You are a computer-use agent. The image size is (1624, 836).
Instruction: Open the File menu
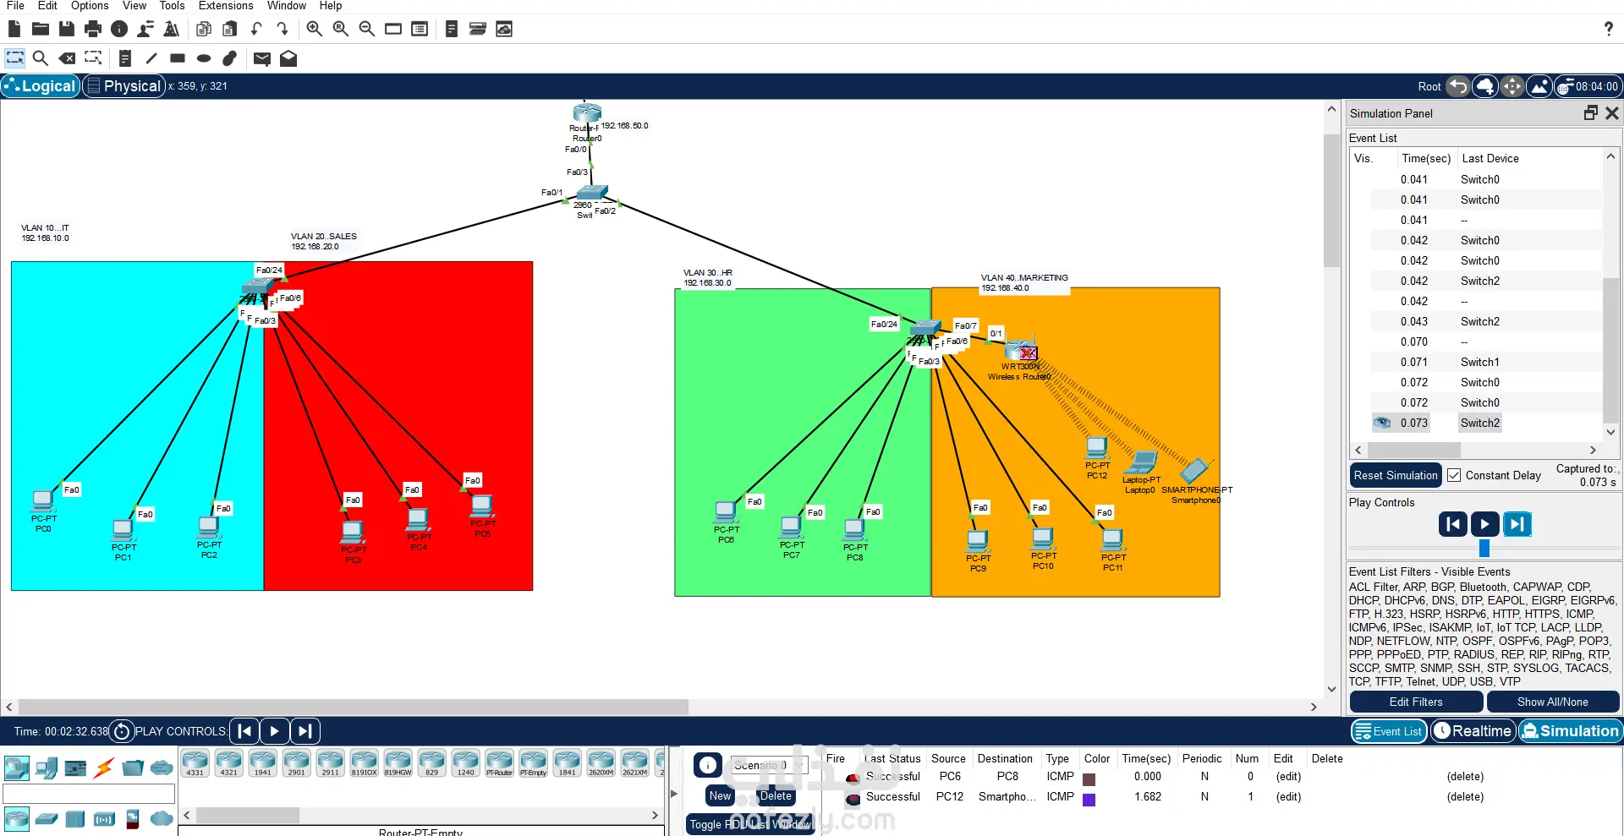tap(15, 6)
